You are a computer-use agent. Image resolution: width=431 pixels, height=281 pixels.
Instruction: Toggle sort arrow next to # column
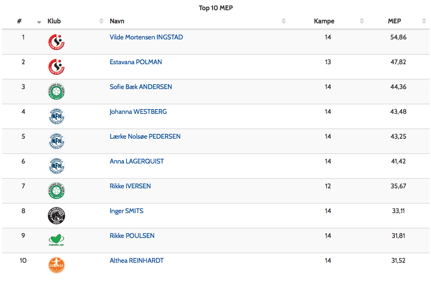(x=39, y=22)
